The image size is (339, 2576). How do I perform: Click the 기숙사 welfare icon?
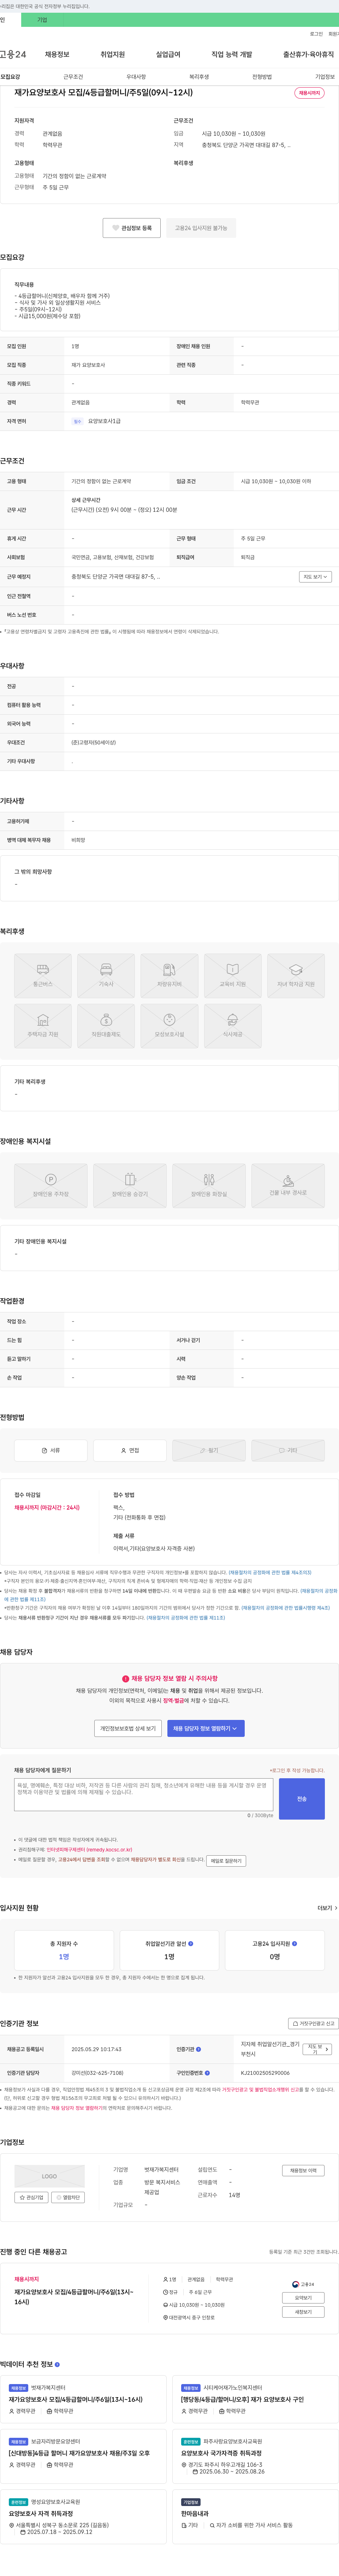coord(106,976)
